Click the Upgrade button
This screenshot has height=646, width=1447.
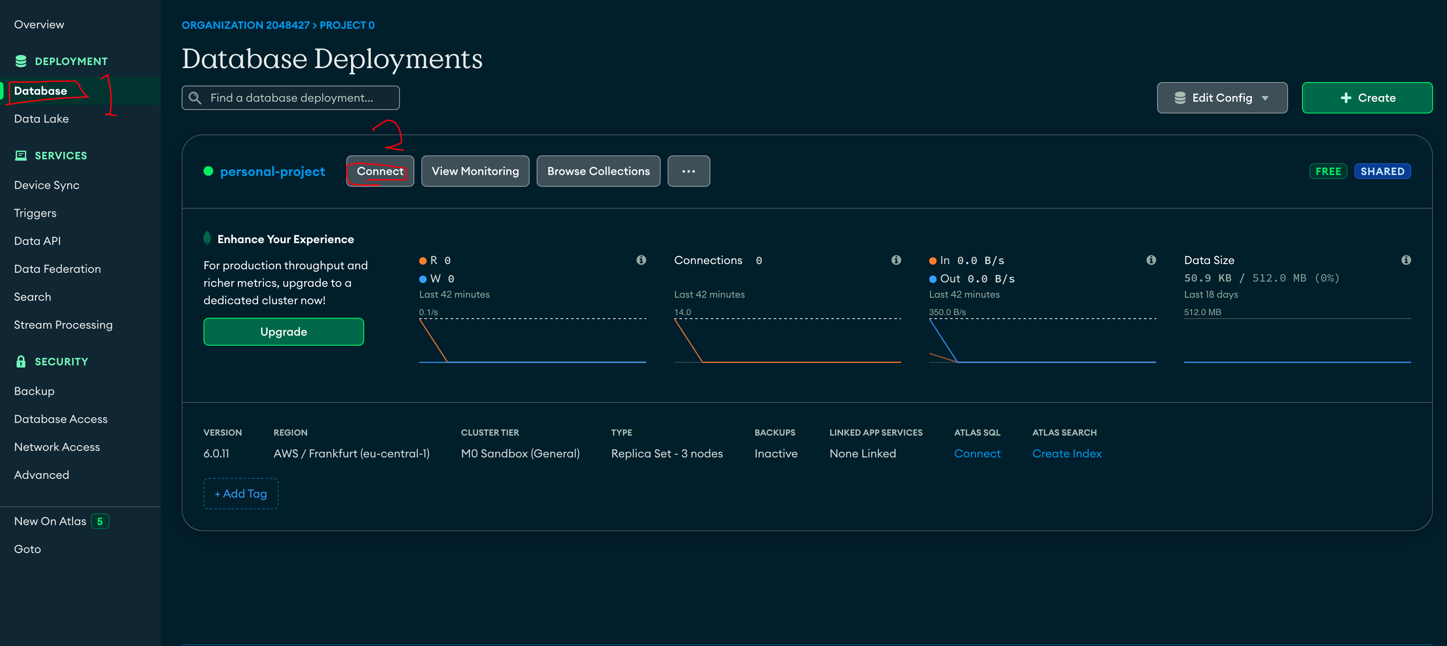[x=284, y=332]
